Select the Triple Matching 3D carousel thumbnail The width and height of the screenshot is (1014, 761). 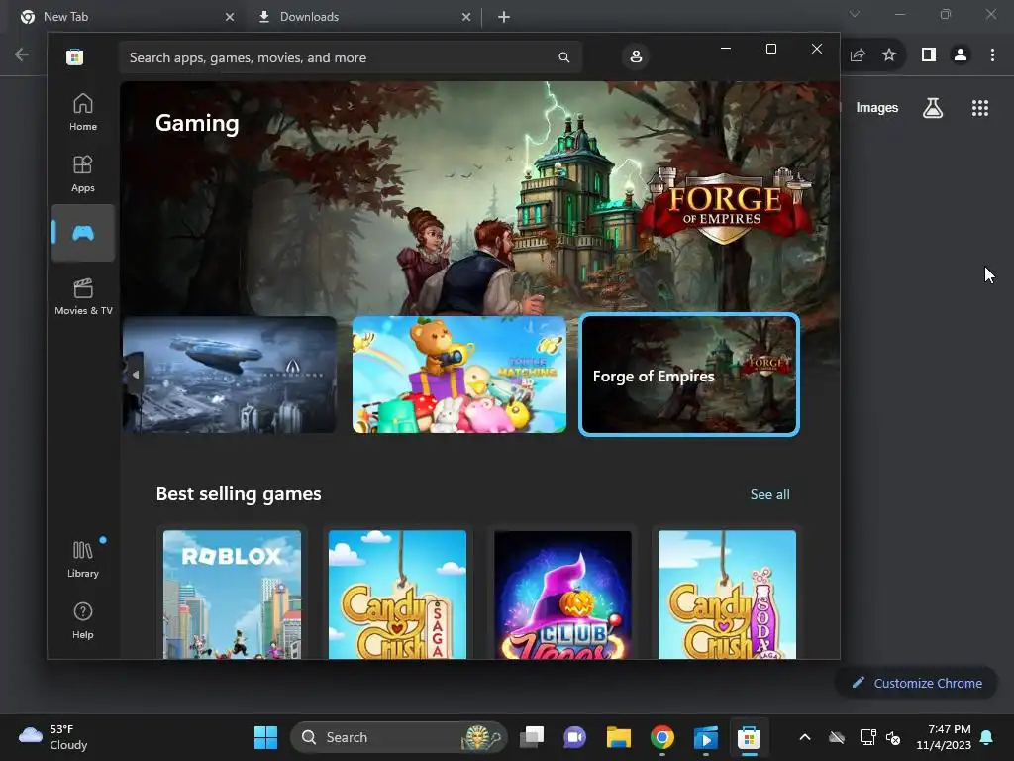[459, 375]
